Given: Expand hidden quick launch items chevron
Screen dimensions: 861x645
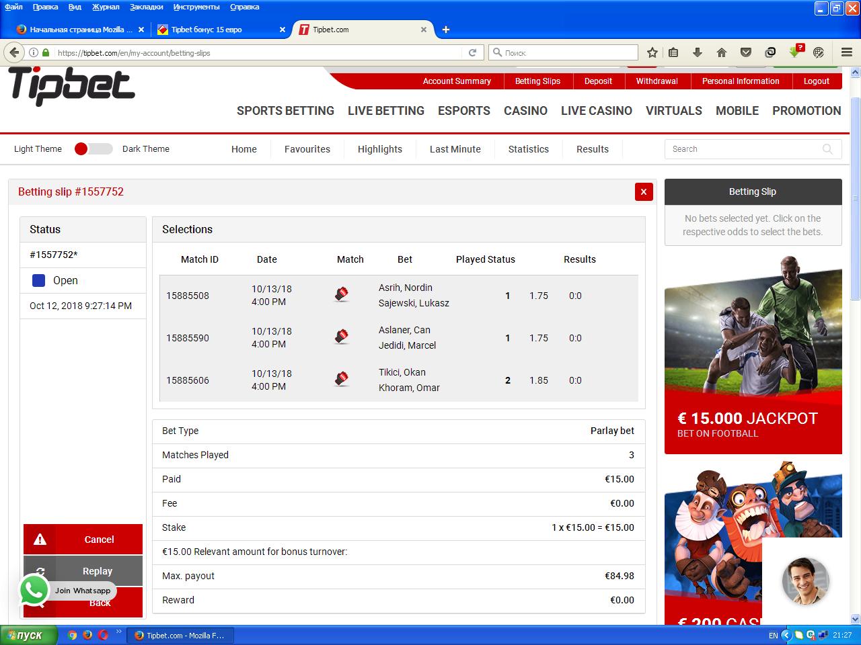Looking at the screenshot, I should pos(119,632).
